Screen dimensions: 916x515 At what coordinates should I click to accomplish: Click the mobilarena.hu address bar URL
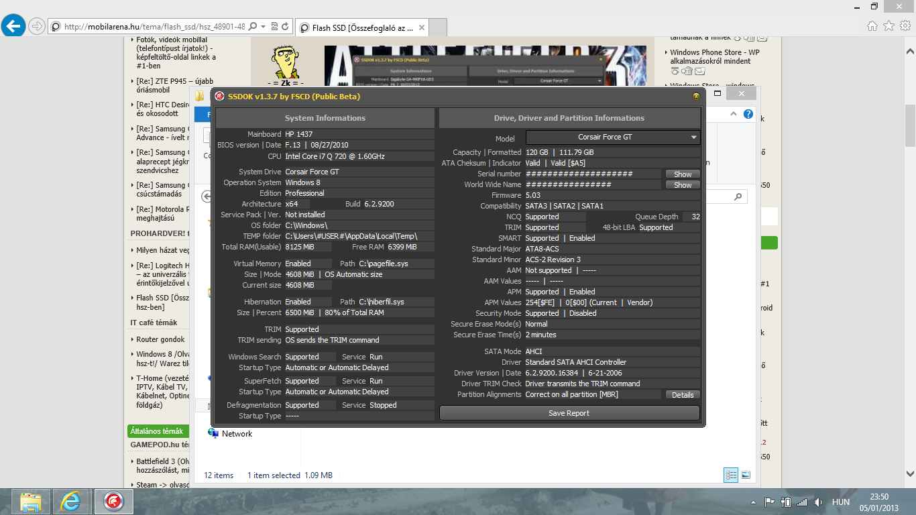click(x=154, y=27)
